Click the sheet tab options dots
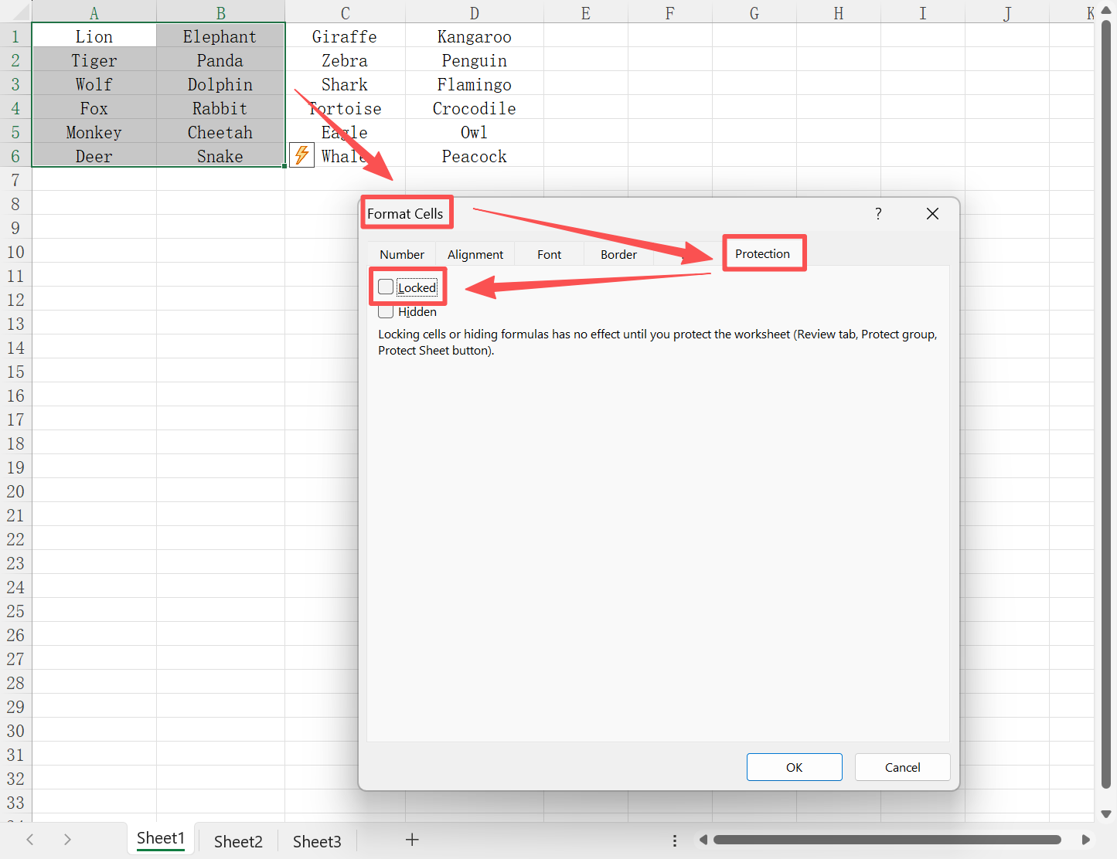The image size is (1117, 859). [675, 840]
